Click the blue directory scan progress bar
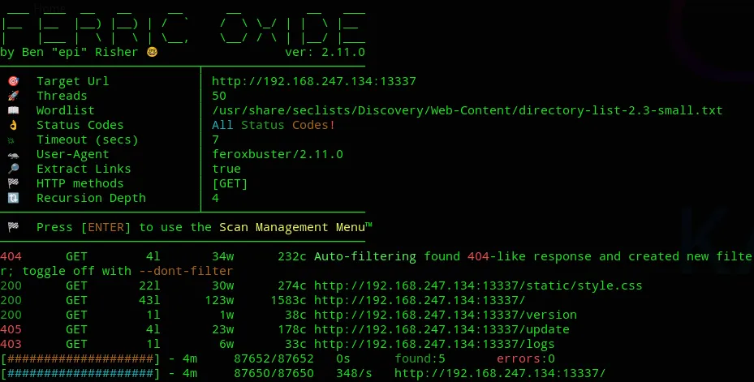 pyautogui.click(x=80, y=373)
